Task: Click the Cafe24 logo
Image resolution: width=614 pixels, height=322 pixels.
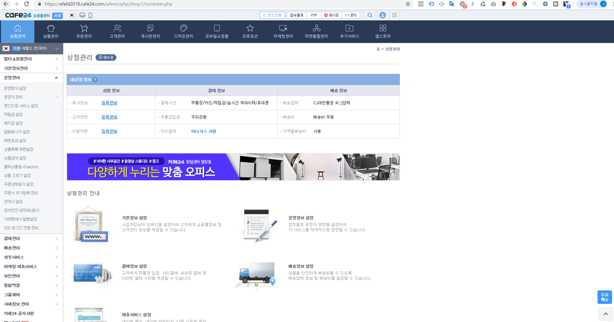Action: (x=18, y=15)
